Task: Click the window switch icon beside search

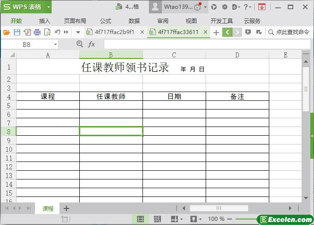Action: (259, 32)
